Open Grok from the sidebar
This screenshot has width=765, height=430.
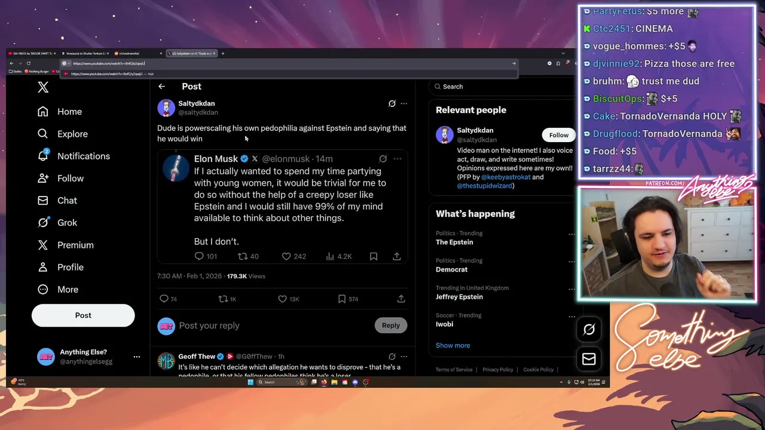pyautogui.click(x=57, y=222)
